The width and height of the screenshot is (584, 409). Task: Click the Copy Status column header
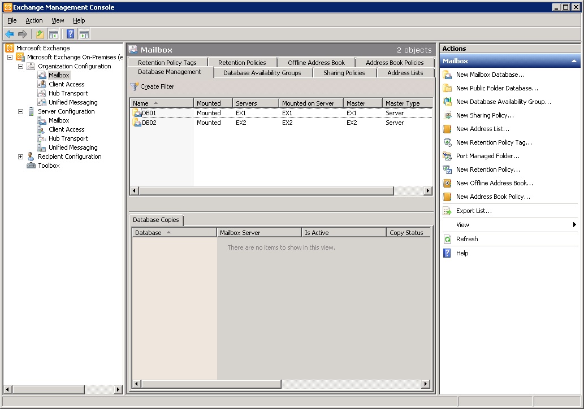408,233
